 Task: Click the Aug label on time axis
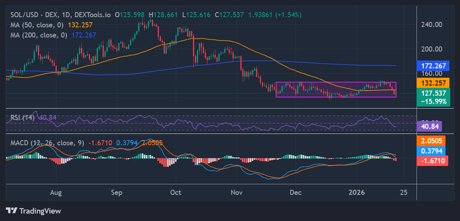tap(56, 192)
